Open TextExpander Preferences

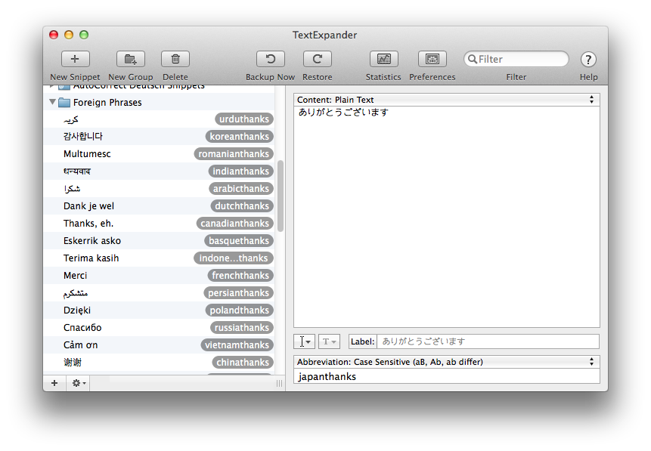[x=432, y=59]
